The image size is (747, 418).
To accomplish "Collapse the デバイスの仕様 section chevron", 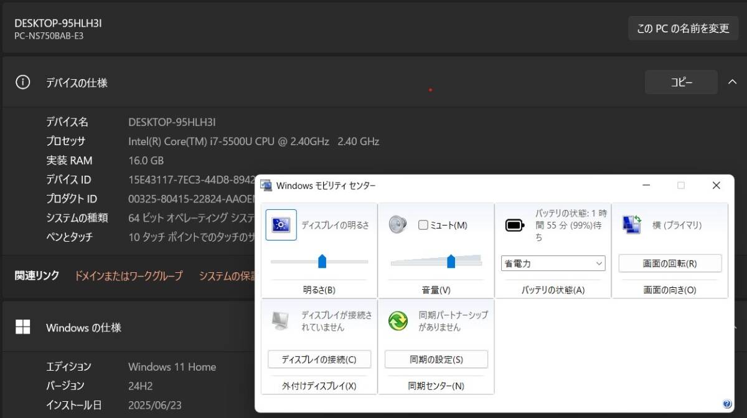I will coord(731,82).
